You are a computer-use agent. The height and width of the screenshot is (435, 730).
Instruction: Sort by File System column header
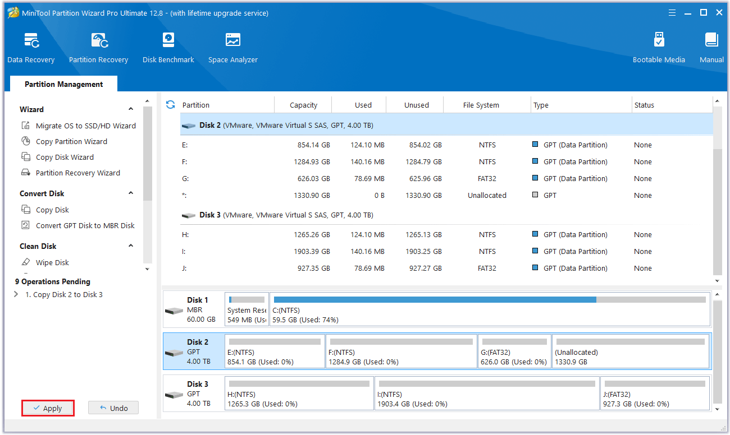[x=481, y=105]
